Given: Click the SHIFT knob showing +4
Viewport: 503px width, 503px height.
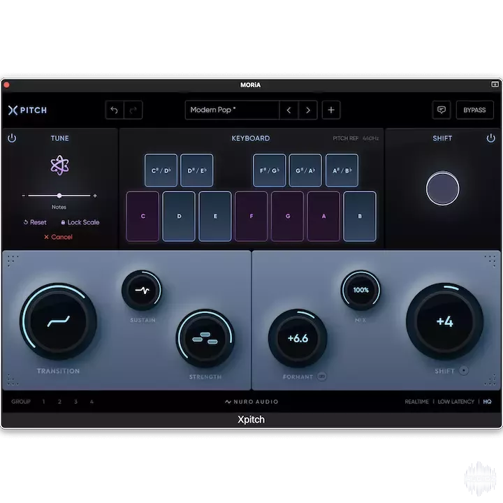Looking at the screenshot, I should pos(444,321).
